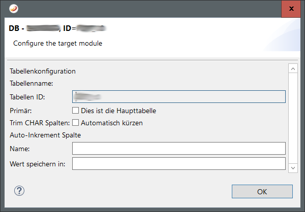Click the bold 'DB - ID=' dialog heading
The width and height of the screenshot is (305, 212).
click(x=57, y=28)
